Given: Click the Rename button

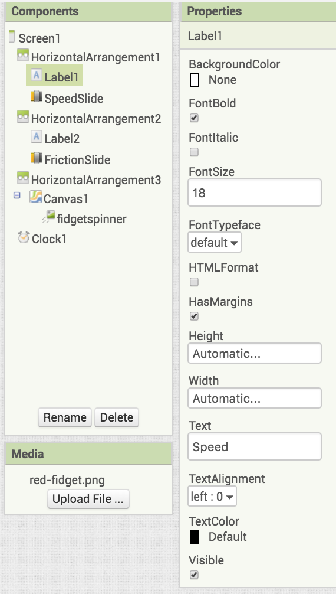Looking at the screenshot, I should [x=65, y=417].
